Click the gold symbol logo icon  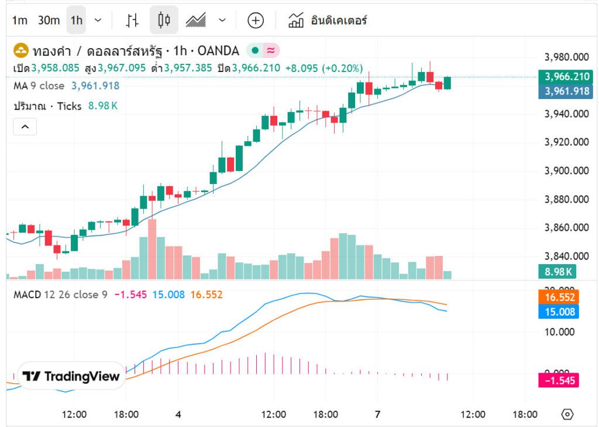point(21,50)
